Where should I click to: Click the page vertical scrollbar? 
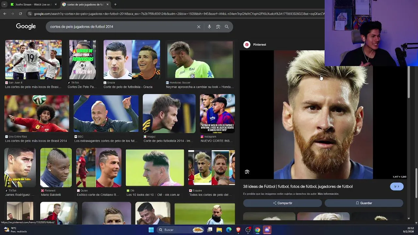416,183
